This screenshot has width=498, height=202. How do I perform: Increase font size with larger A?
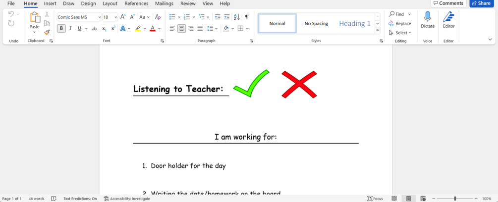click(123, 17)
